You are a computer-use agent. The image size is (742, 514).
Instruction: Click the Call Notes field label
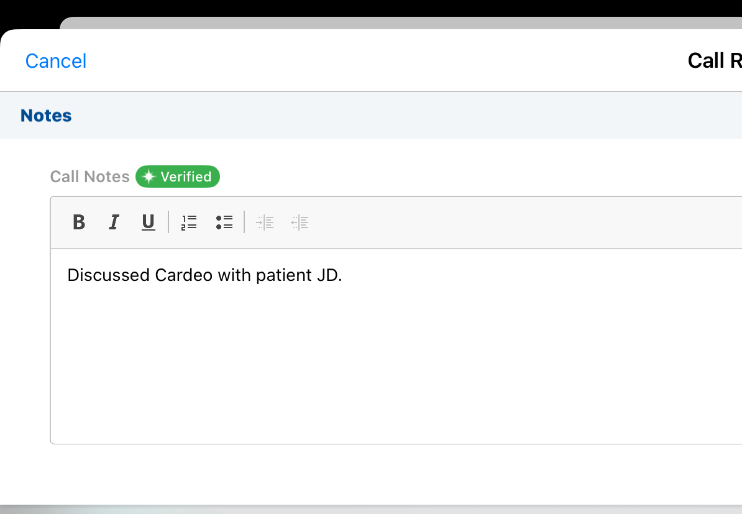[x=90, y=177]
